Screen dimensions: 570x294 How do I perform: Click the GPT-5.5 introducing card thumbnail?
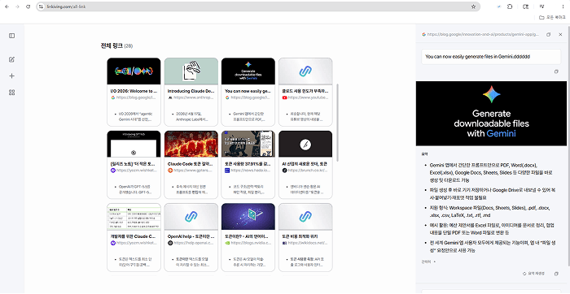pos(134,144)
